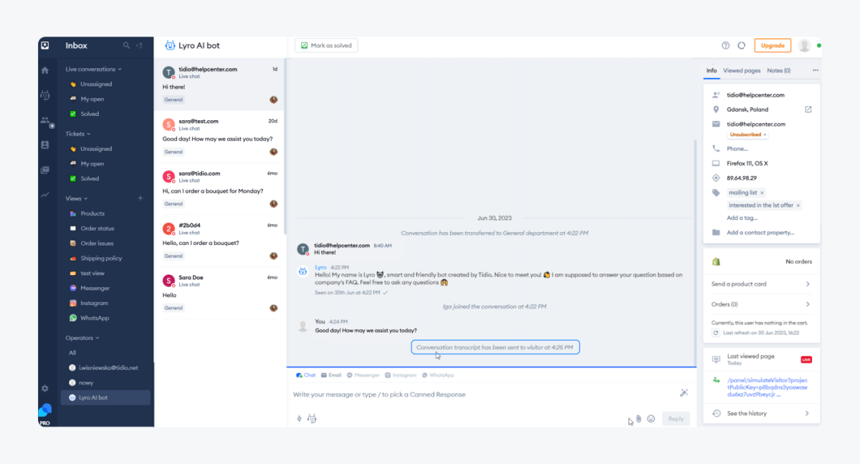The width and height of the screenshot is (860, 464).
Task: Open the analytics chart icon in the navigation rail
Action: 45,195
